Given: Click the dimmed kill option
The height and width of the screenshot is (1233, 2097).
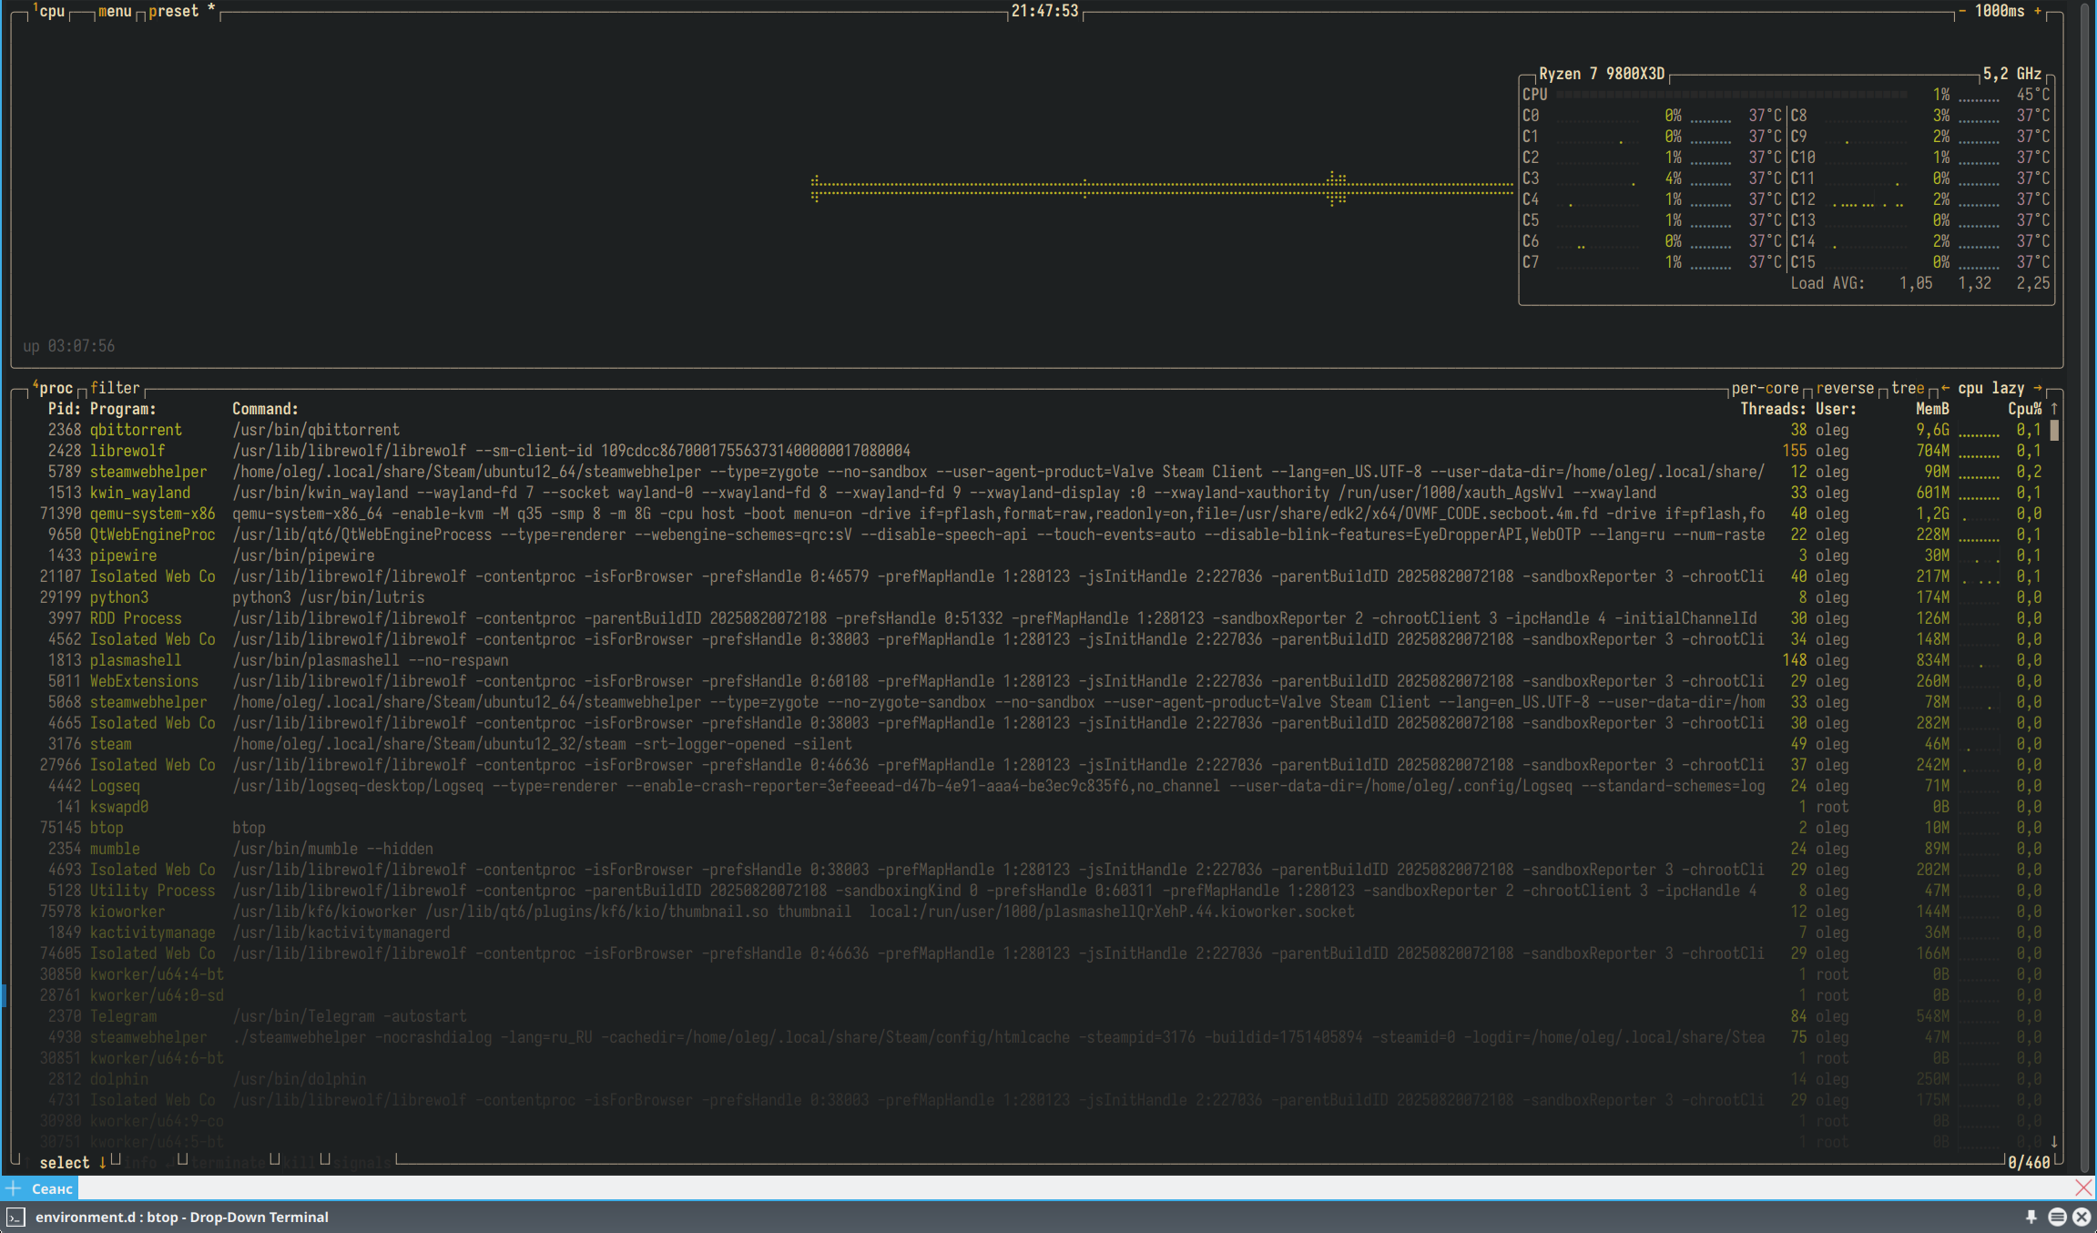Looking at the screenshot, I should [x=300, y=1163].
